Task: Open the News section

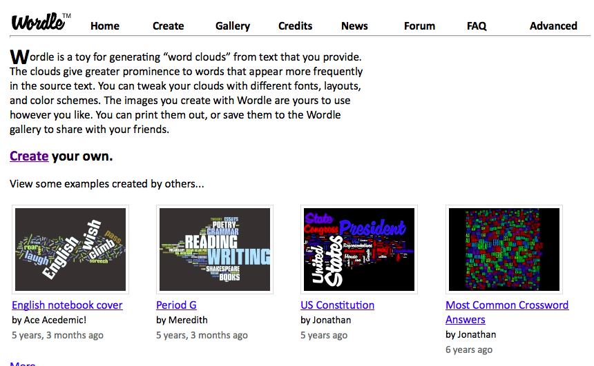Action: (354, 26)
